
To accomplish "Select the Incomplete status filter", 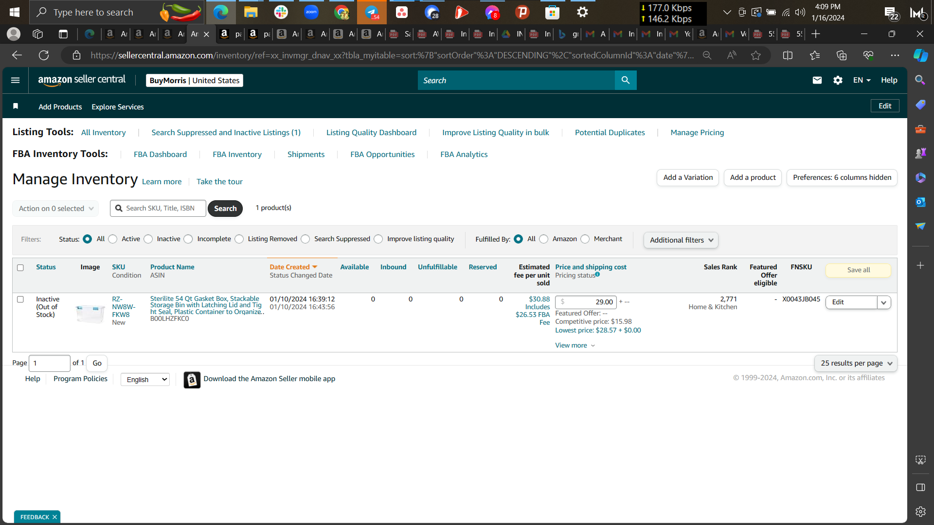I will click(x=188, y=239).
